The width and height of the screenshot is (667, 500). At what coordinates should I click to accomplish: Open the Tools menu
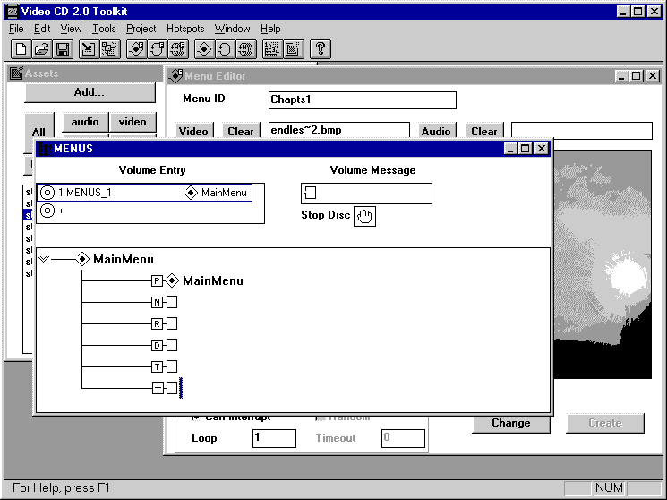pyautogui.click(x=104, y=29)
